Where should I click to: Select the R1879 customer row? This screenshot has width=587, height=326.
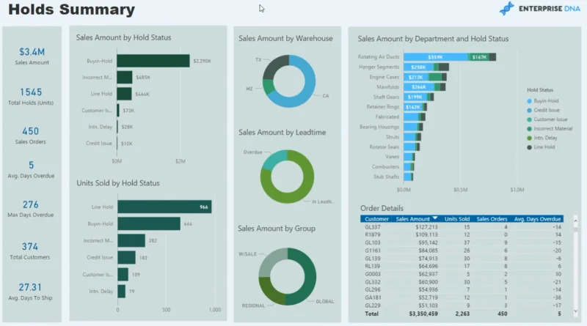coord(462,234)
